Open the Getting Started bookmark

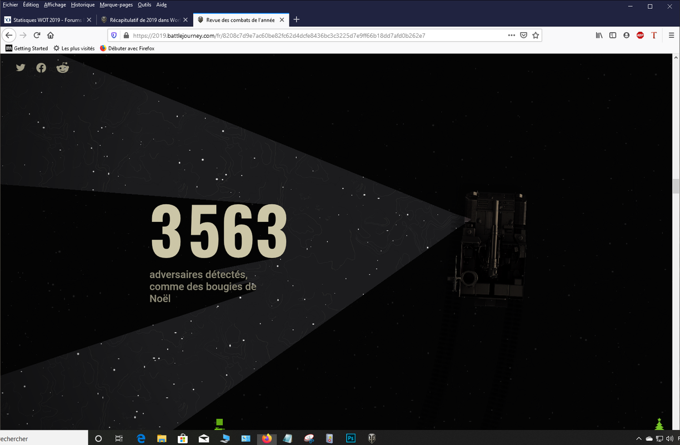(27, 48)
